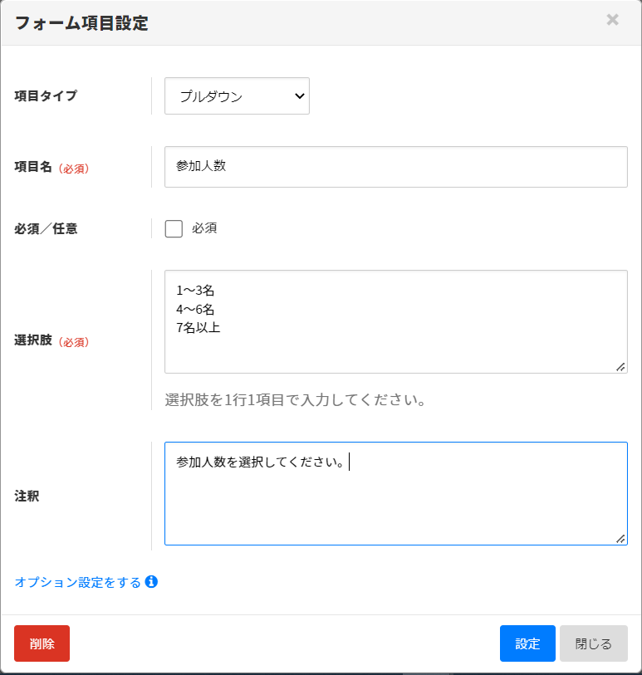Enable required input for this form item

tap(174, 228)
